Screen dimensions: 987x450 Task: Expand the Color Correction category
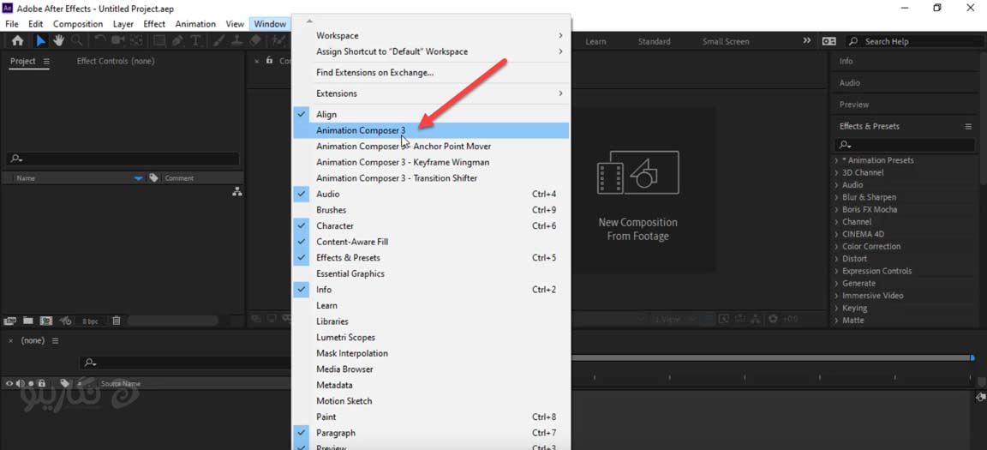coord(836,247)
